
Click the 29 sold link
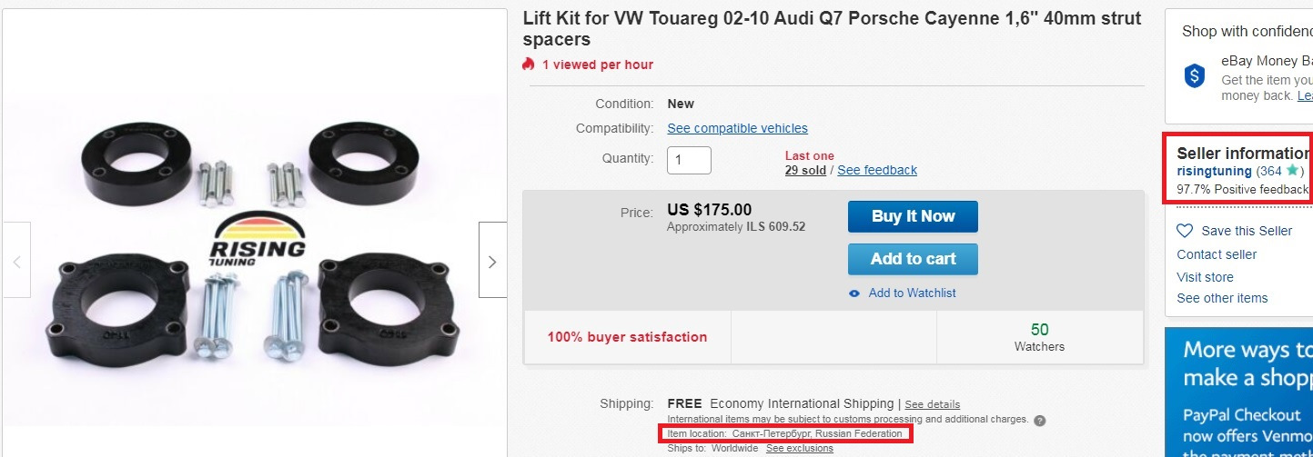click(x=805, y=170)
